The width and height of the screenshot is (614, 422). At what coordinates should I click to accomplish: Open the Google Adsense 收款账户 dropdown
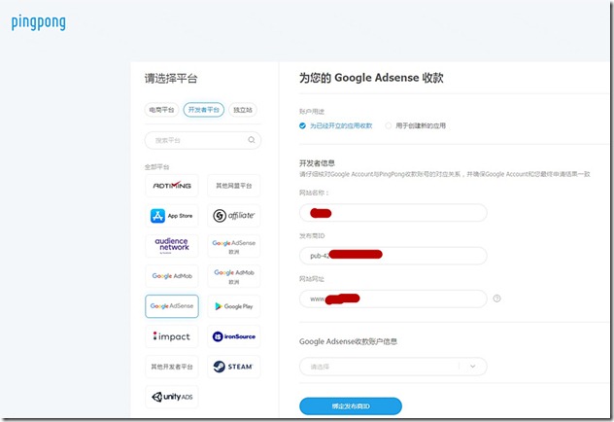click(392, 367)
